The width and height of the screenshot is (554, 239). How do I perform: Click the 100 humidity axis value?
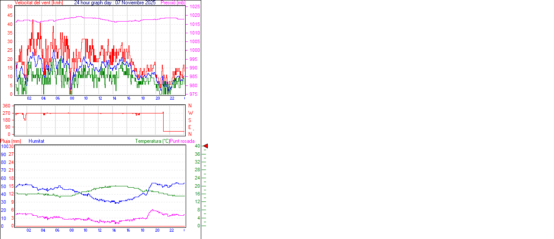[x=4, y=147]
